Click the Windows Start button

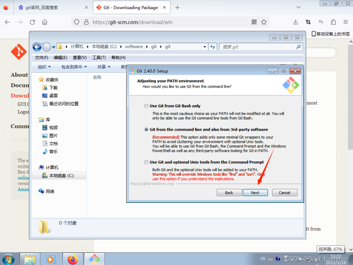pyautogui.click(x=8, y=259)
